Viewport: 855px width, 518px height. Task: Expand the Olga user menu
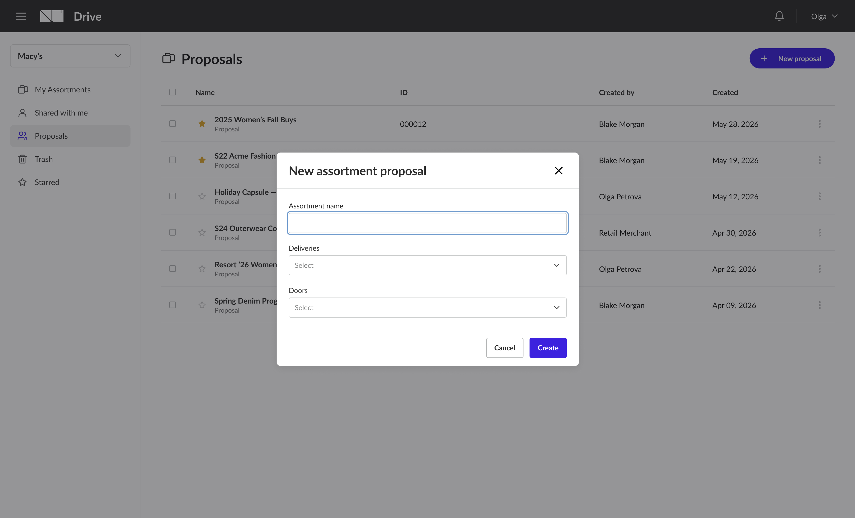[824, 16]
